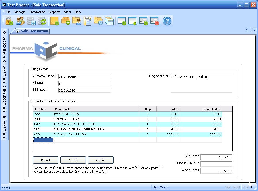This screenshot has height=191, width=258.
Task: Click the database refresh arrows icon
Action: pyautogui.click(x=42, y=21)
